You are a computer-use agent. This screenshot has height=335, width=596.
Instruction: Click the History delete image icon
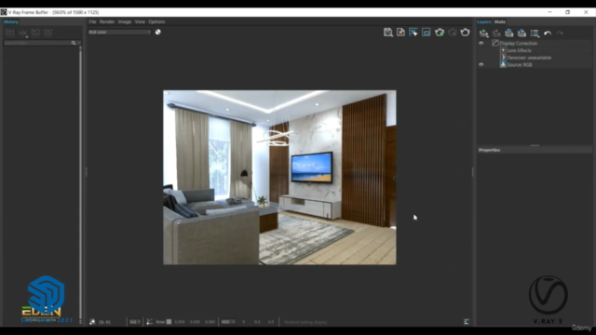tap(47, 33)
